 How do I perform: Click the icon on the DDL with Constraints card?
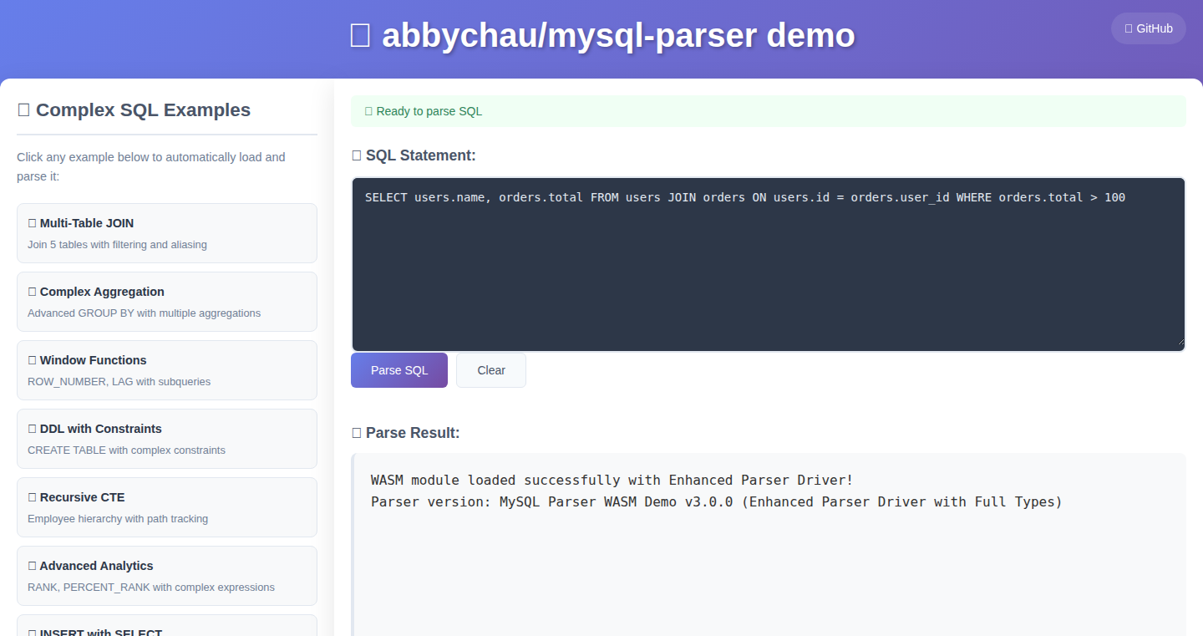32,429
